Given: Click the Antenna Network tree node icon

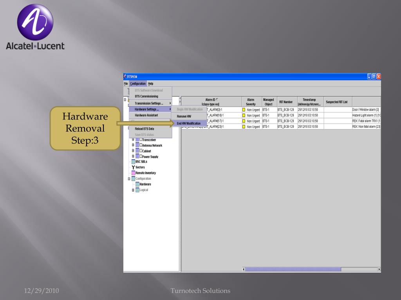Looking at the screenshot, I should 137,145.
